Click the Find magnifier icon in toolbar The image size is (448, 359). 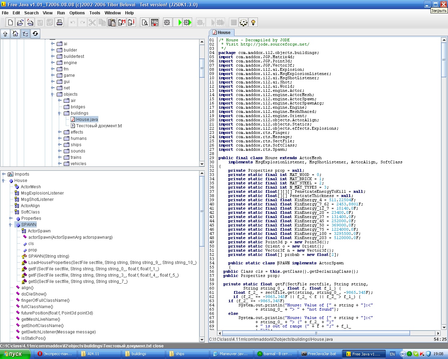145,22
